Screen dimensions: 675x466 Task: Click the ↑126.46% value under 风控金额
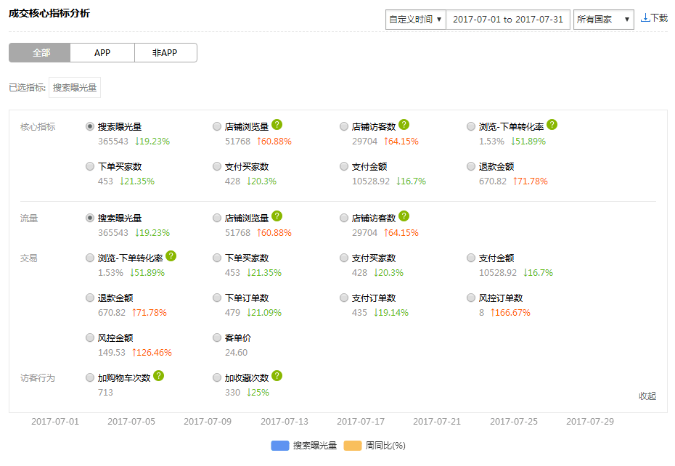pos(152,352)
